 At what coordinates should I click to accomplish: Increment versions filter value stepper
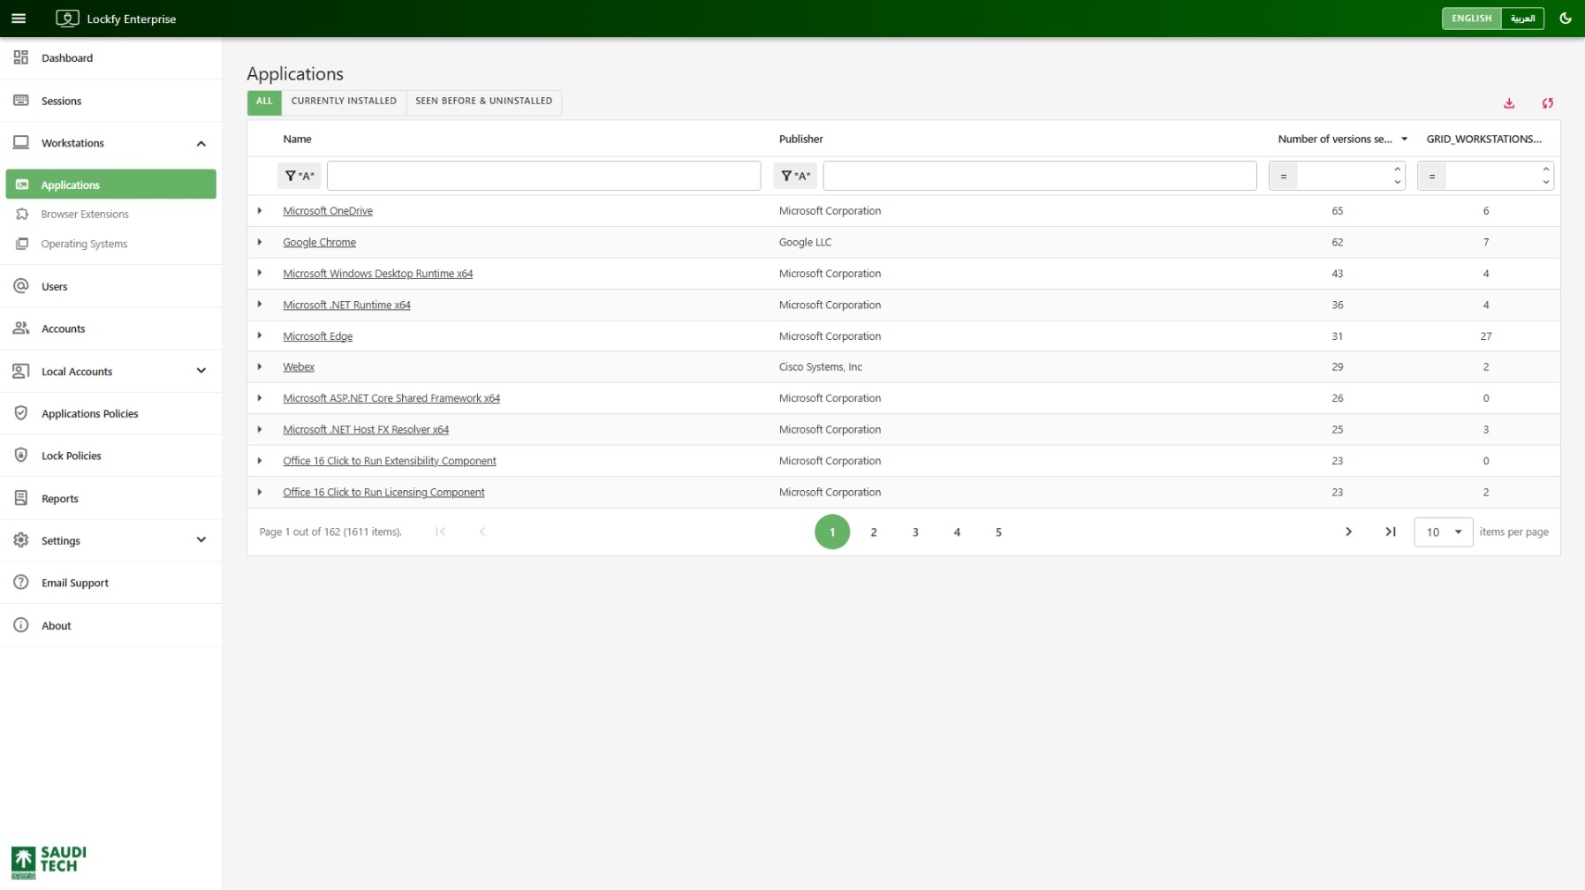pos(1397,170)
